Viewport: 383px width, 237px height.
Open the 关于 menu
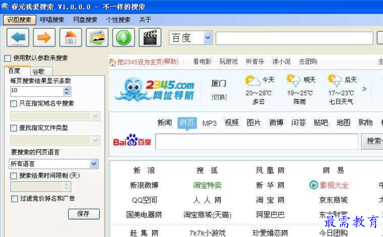(x=145, y=20)
